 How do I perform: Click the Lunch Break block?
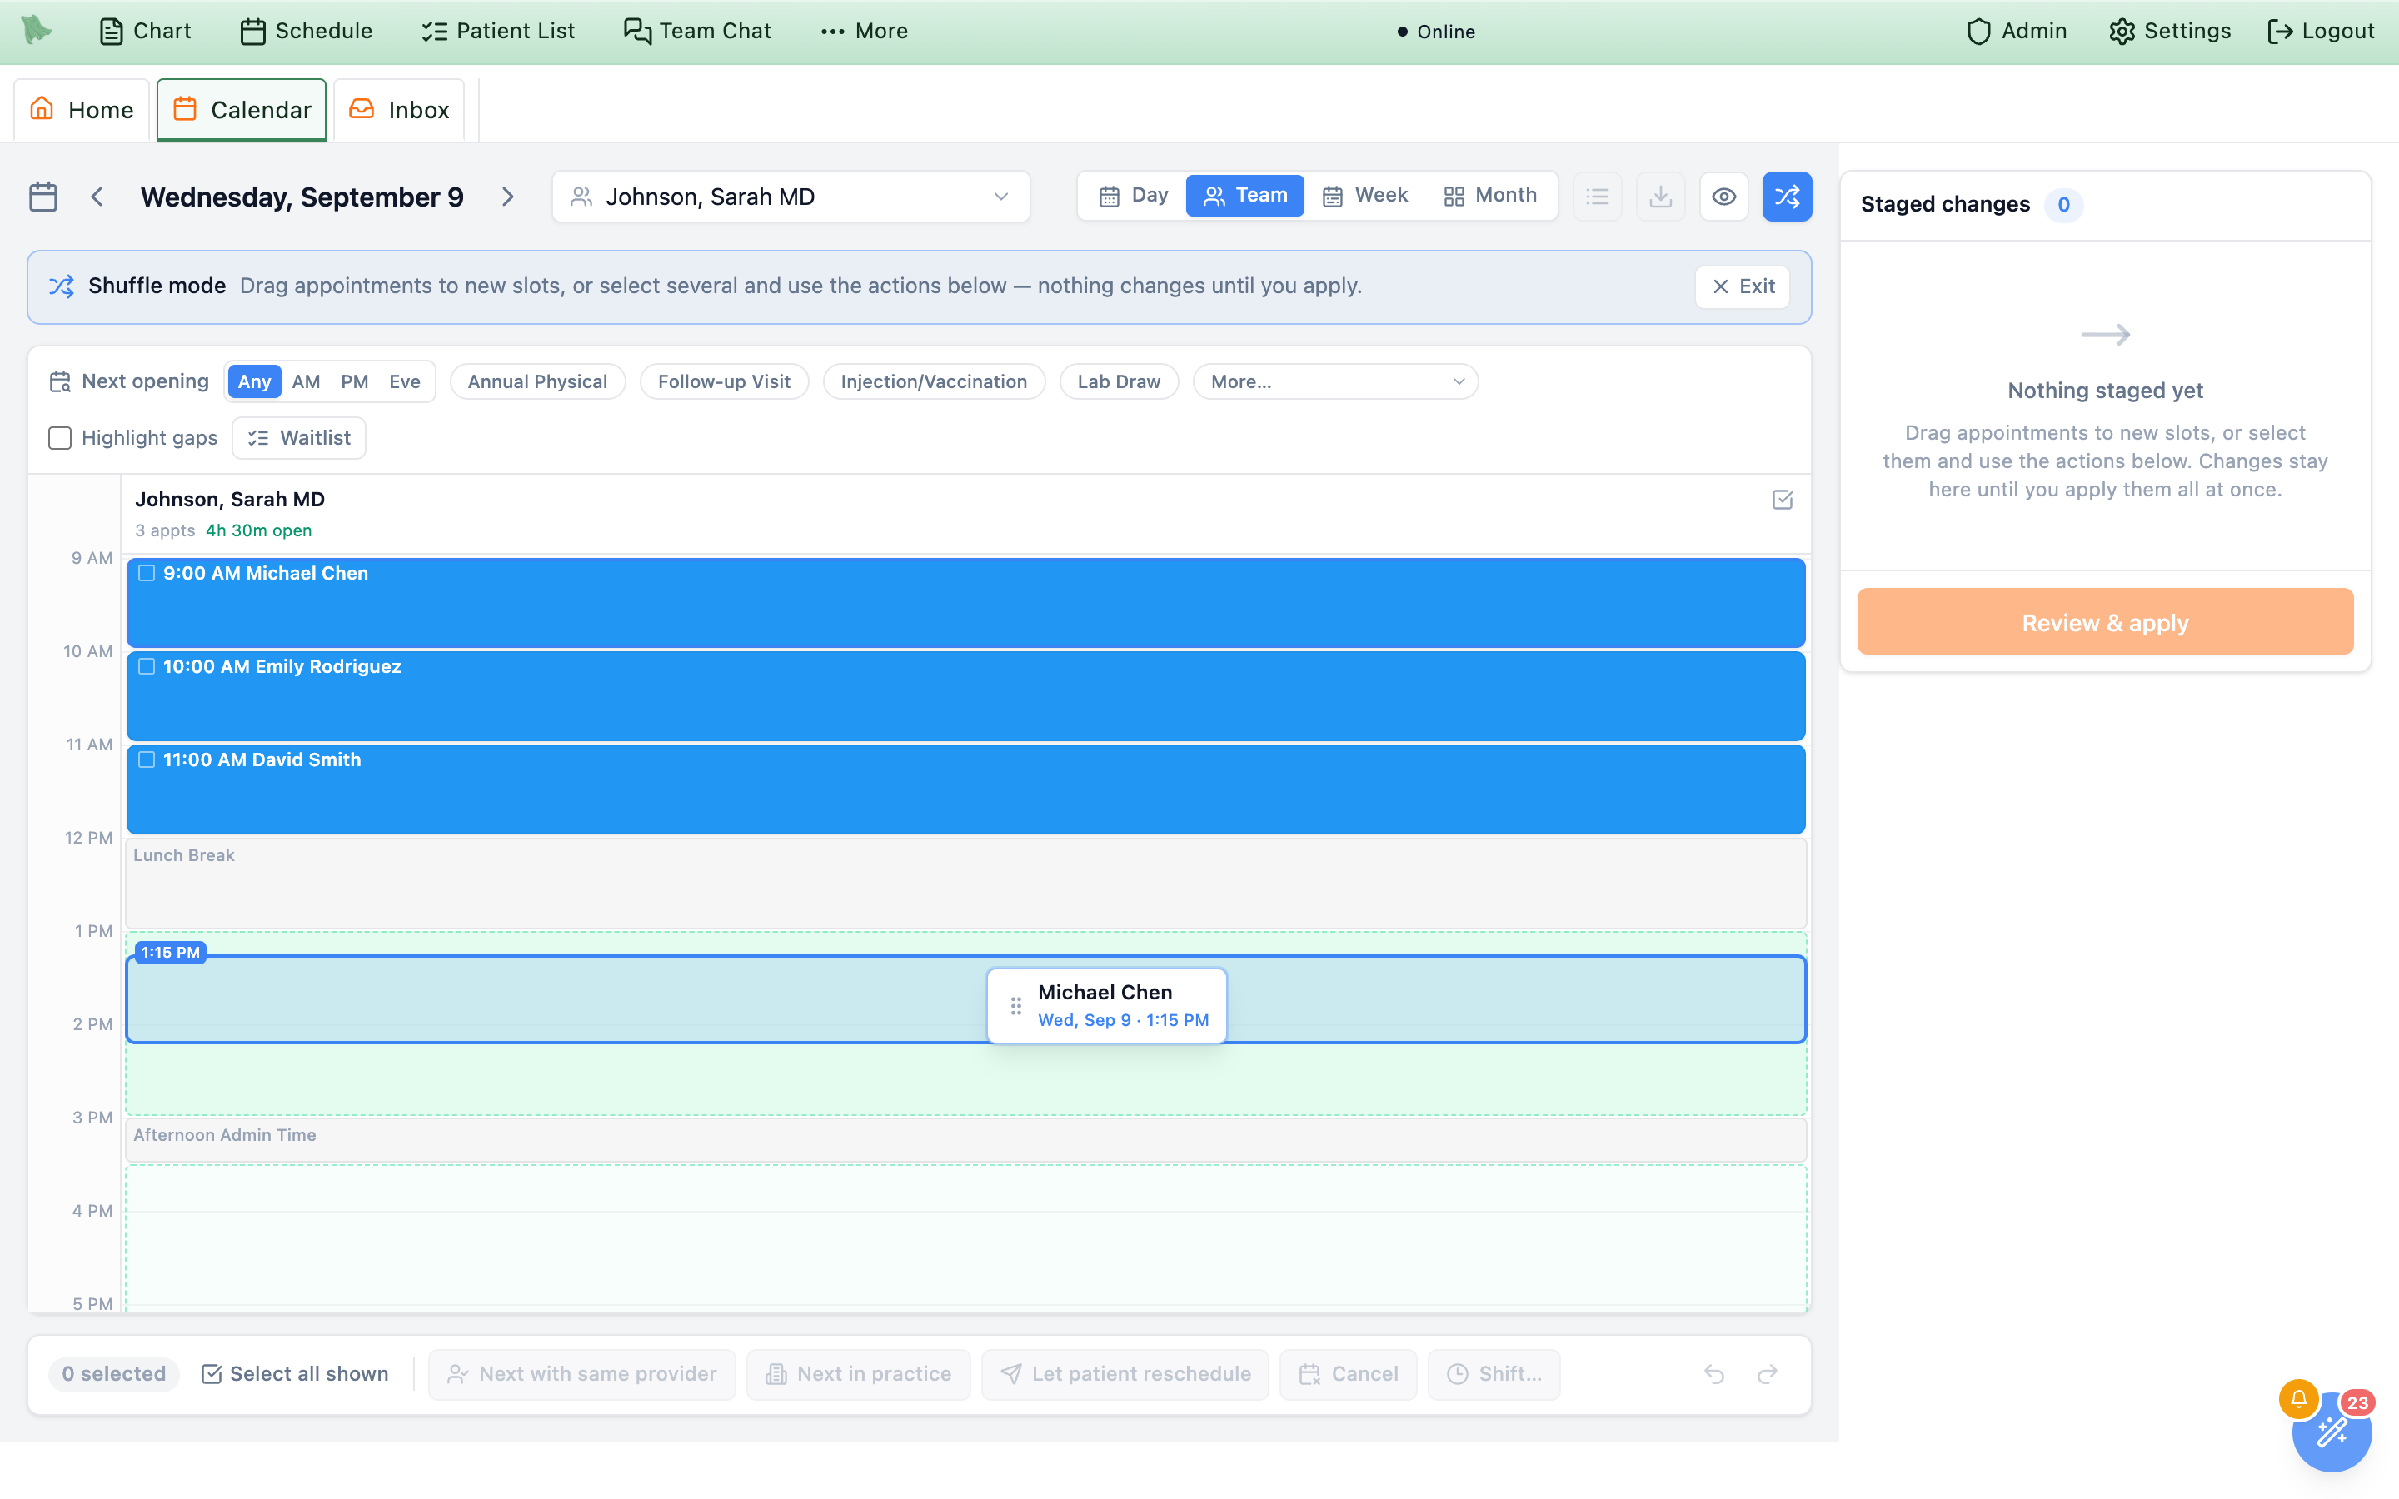pos(965,884)
